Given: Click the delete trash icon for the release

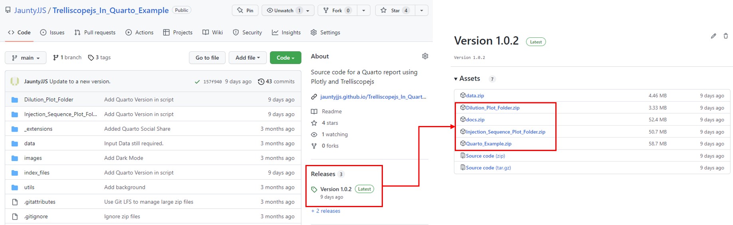Looking at the screenshot, I should point(725,36).
